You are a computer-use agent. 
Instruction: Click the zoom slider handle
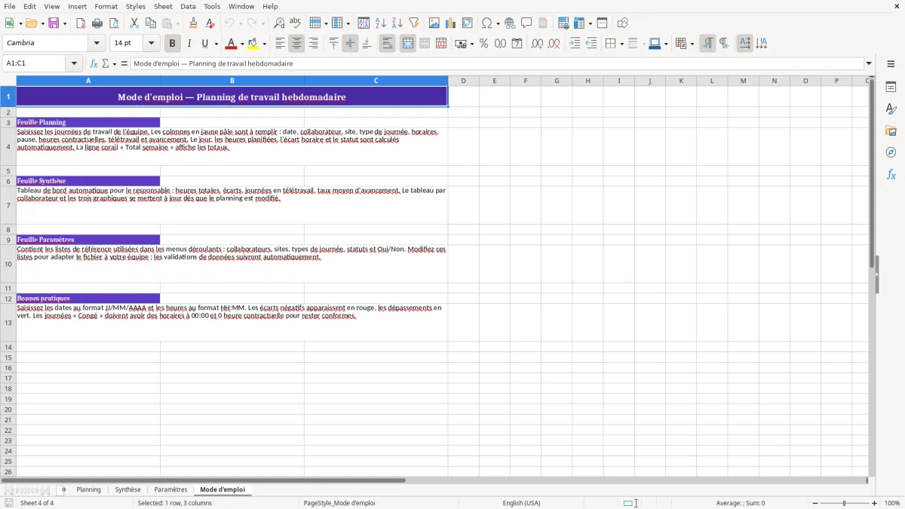[x=845, y=503]
